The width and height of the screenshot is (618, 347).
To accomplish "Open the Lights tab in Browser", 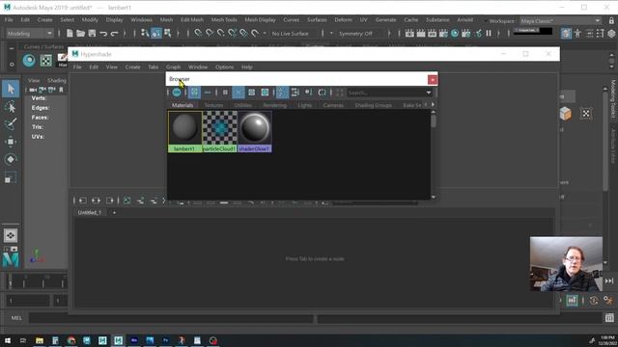I will pos(305,105).
